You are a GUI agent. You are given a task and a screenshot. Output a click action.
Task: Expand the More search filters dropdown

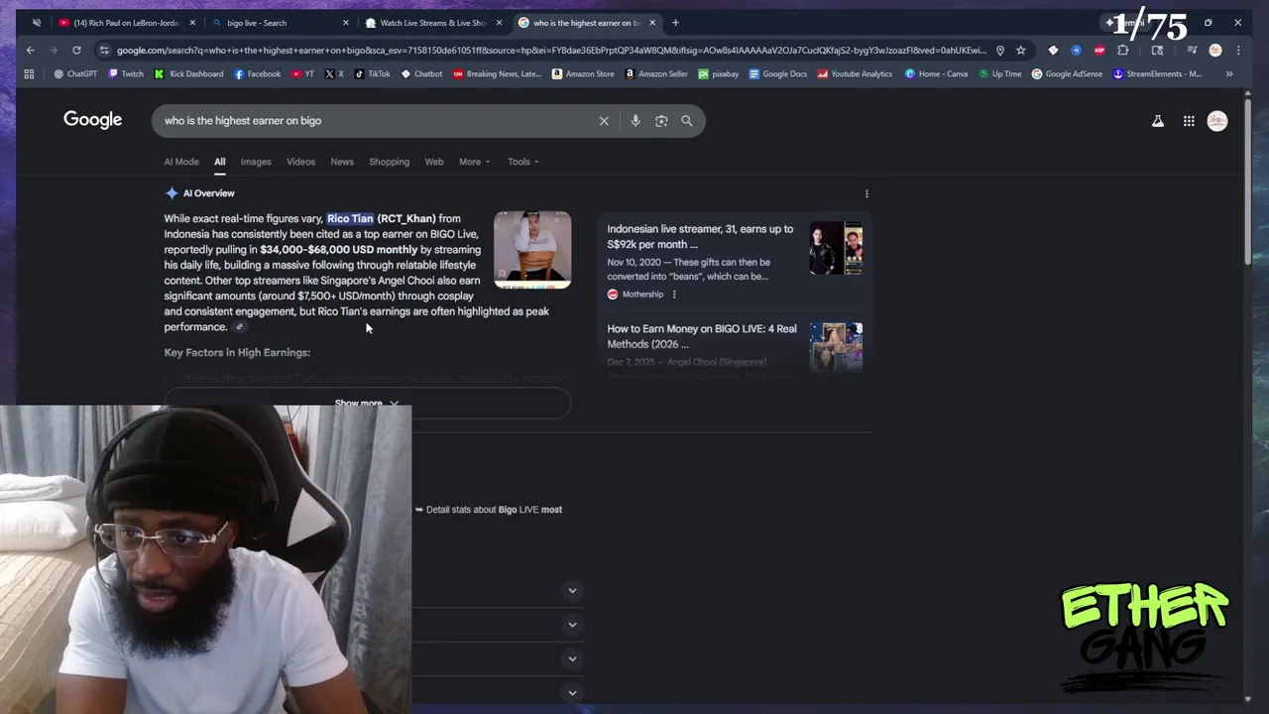[474, 162]
